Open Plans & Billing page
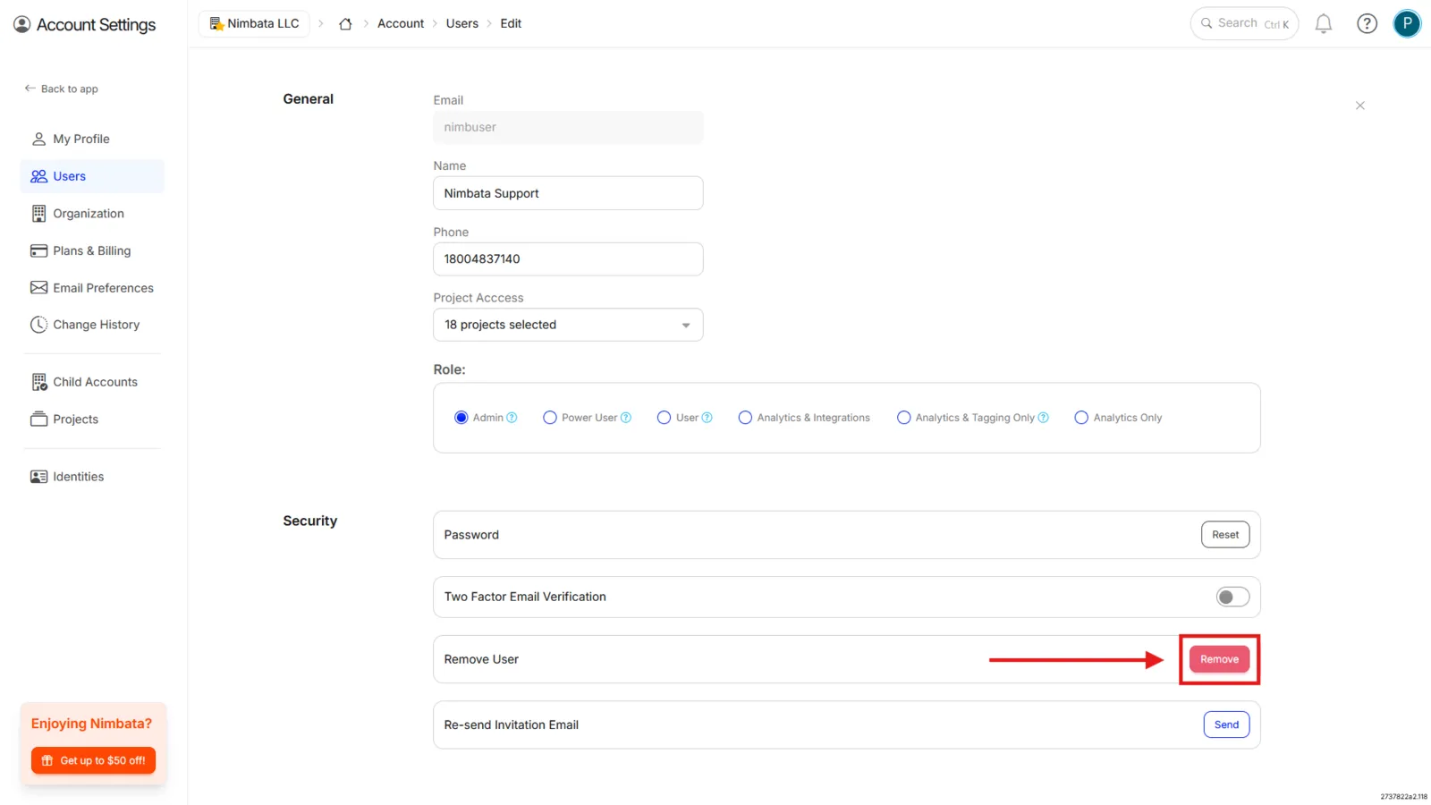1431x805 pixels. click(x=92, y=250)
